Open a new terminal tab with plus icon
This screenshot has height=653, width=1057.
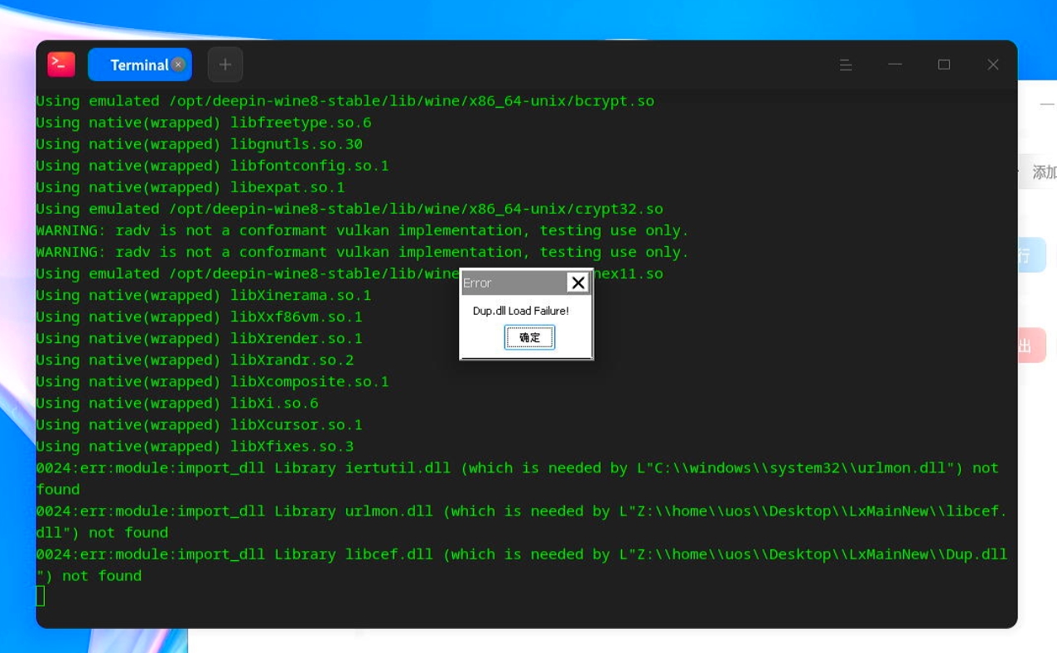click(225, 65)
